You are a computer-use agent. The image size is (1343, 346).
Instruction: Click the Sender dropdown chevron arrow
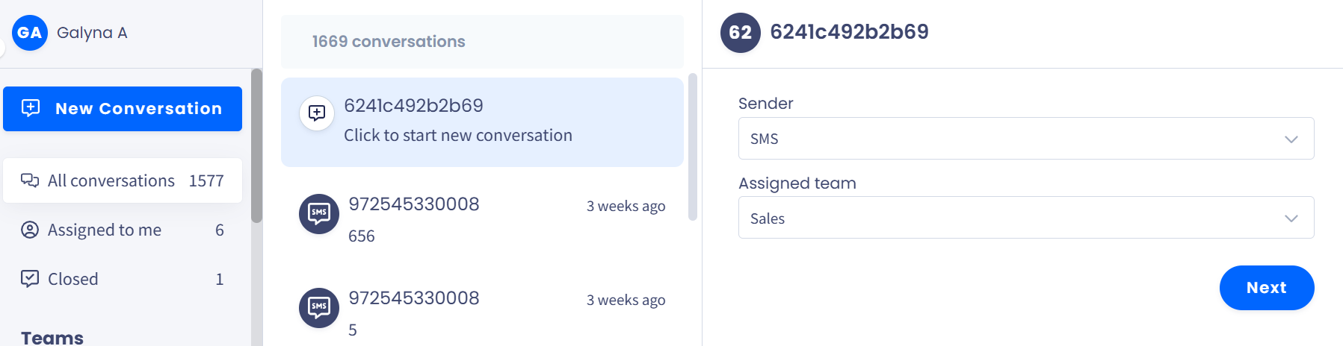click(x=1291, y=139)
